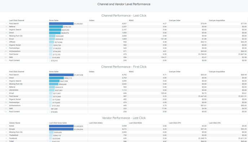Select the Paid Content value $75,310
The image size is (248, 142).
coord(54,61)
